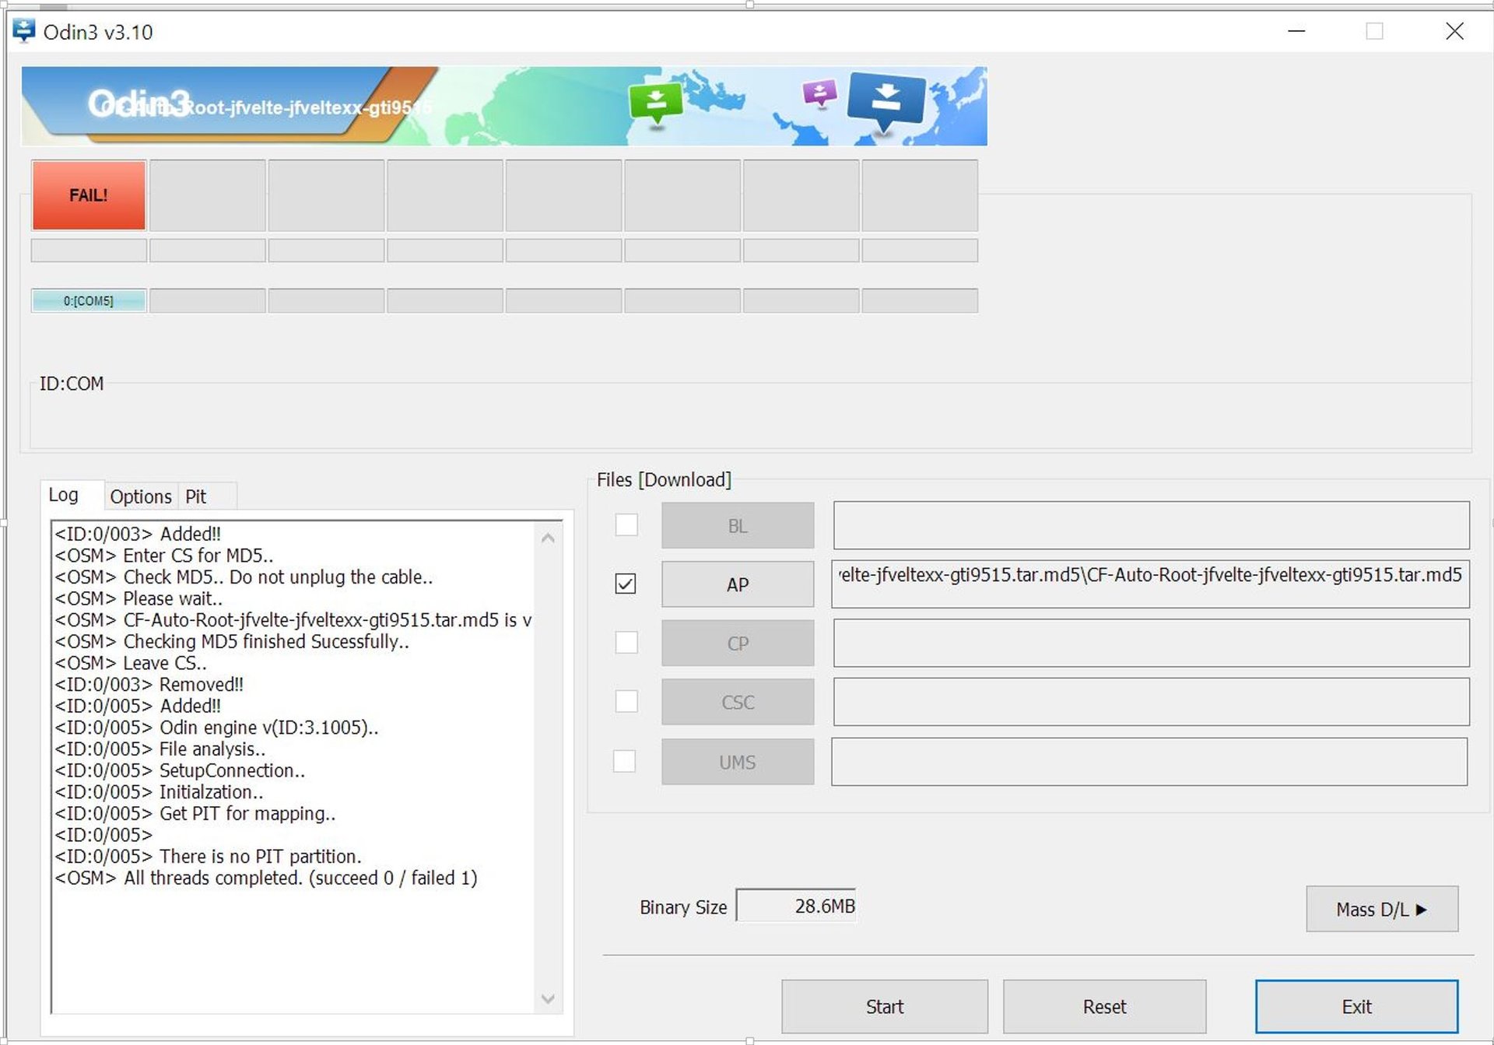Click the Odin3 app icon in title bar
The width and height of the screenshot is (1494, 1045).
click(x=24, y=31)
